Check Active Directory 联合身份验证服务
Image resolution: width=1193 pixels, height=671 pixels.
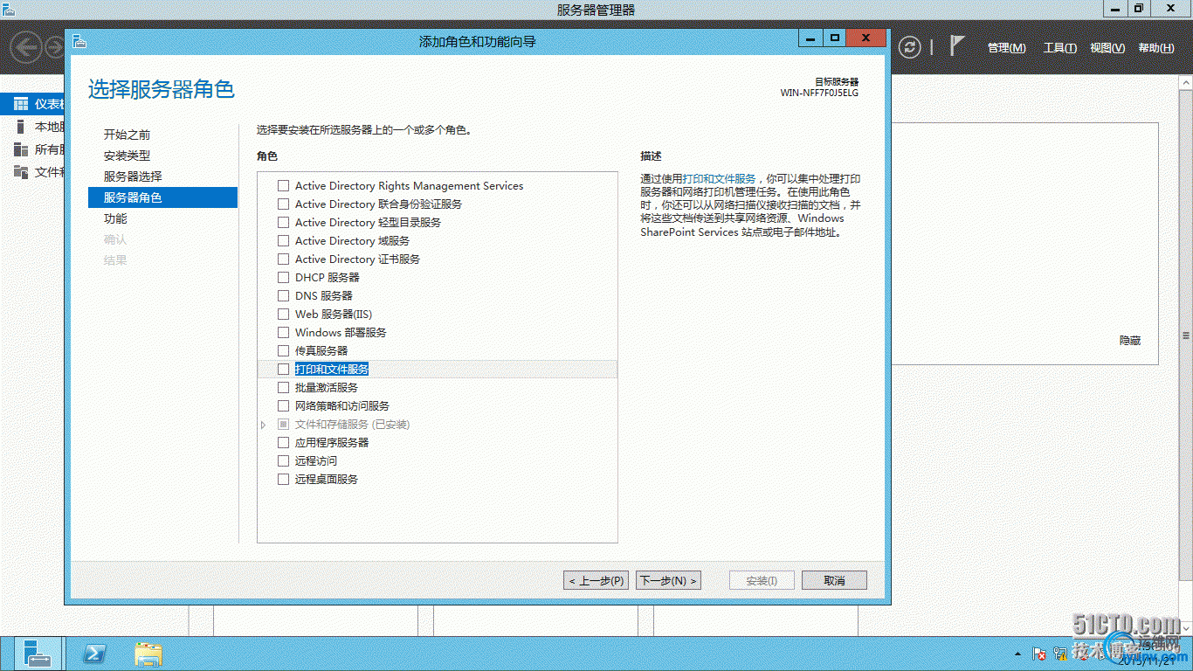283,204
